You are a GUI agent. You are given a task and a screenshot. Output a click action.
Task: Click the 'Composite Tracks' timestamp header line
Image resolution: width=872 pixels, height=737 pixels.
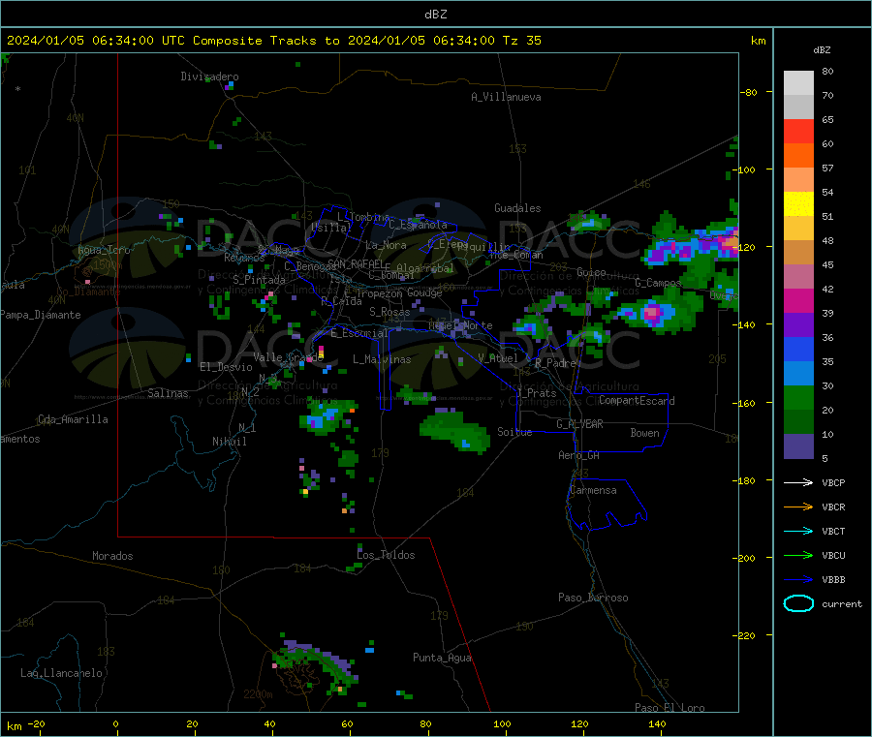point(274,41)
